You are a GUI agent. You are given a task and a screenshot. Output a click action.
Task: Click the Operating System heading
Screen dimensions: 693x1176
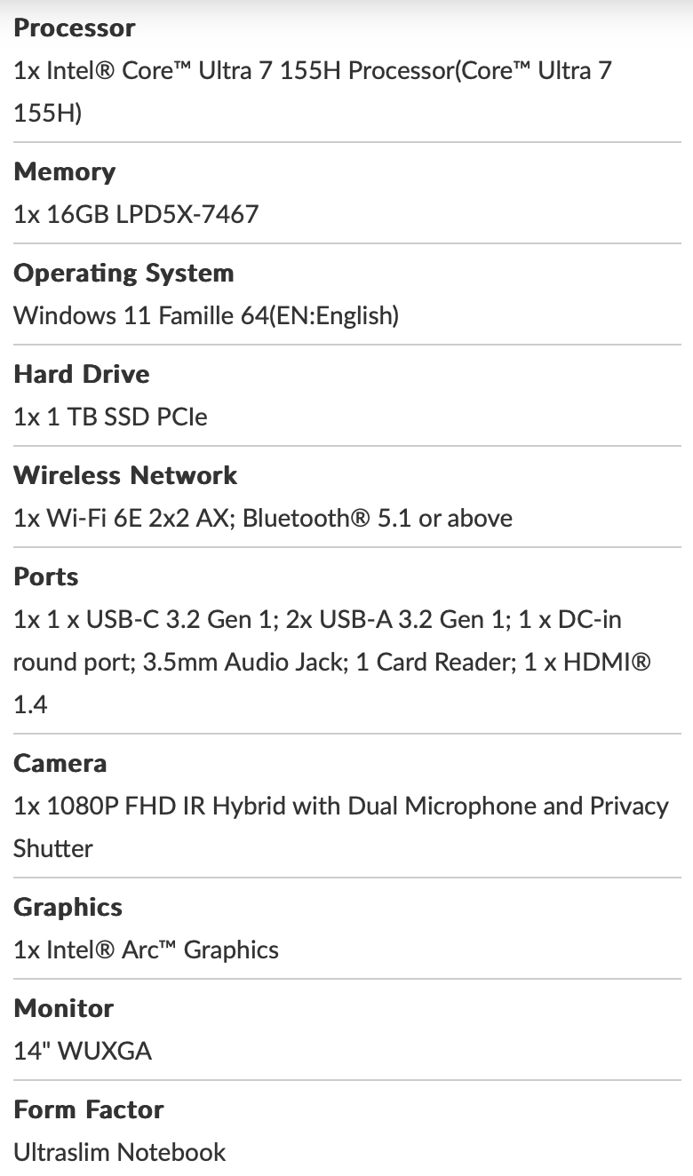(124, 274)
